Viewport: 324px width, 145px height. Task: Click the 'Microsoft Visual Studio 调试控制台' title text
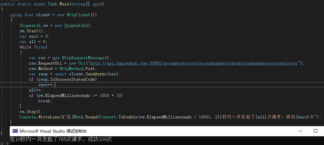pos(53,131)
